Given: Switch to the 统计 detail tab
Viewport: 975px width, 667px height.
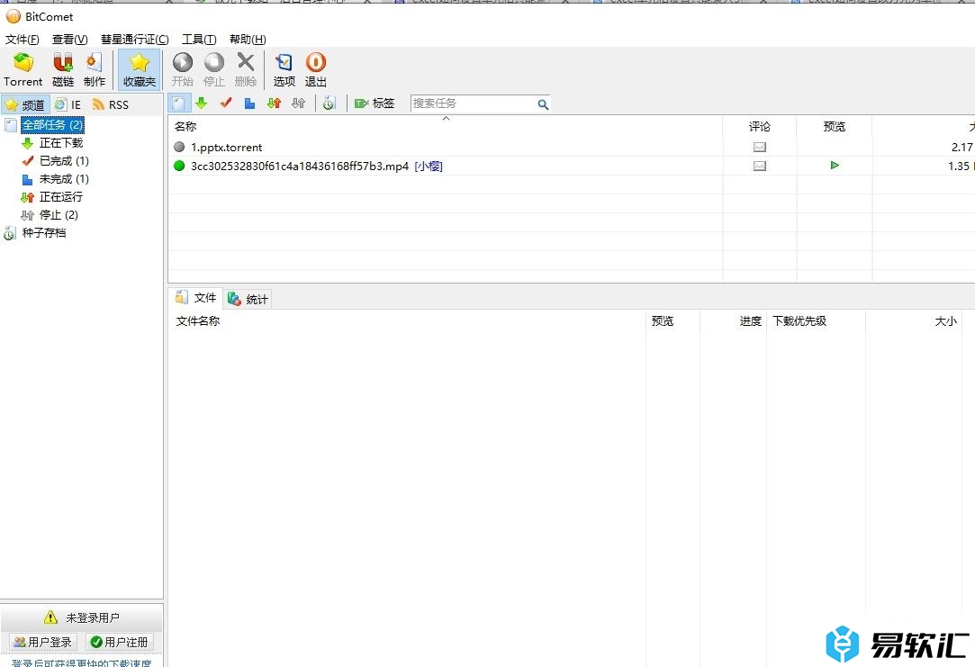Looking at the screenshot, I should [x=248, y=299].
